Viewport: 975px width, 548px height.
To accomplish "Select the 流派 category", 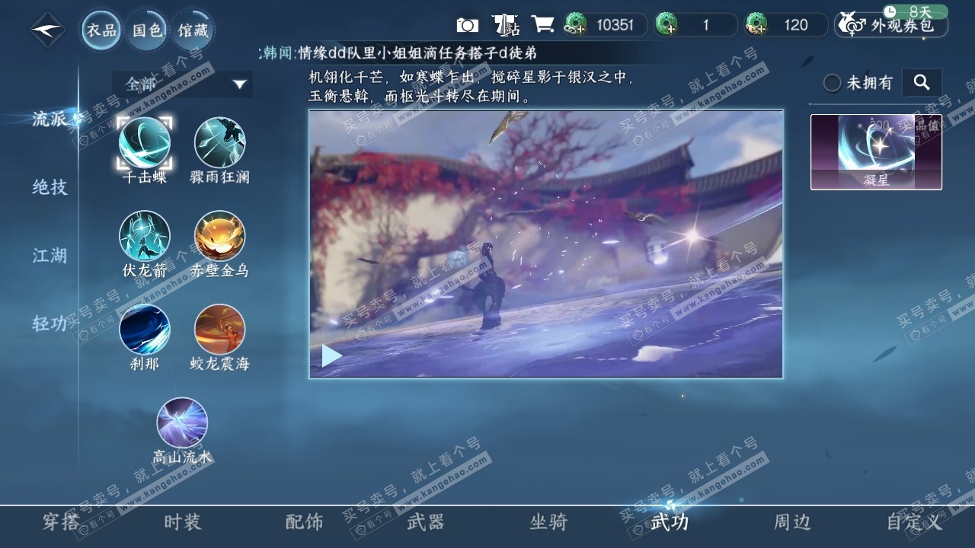I will pos(50,119).
